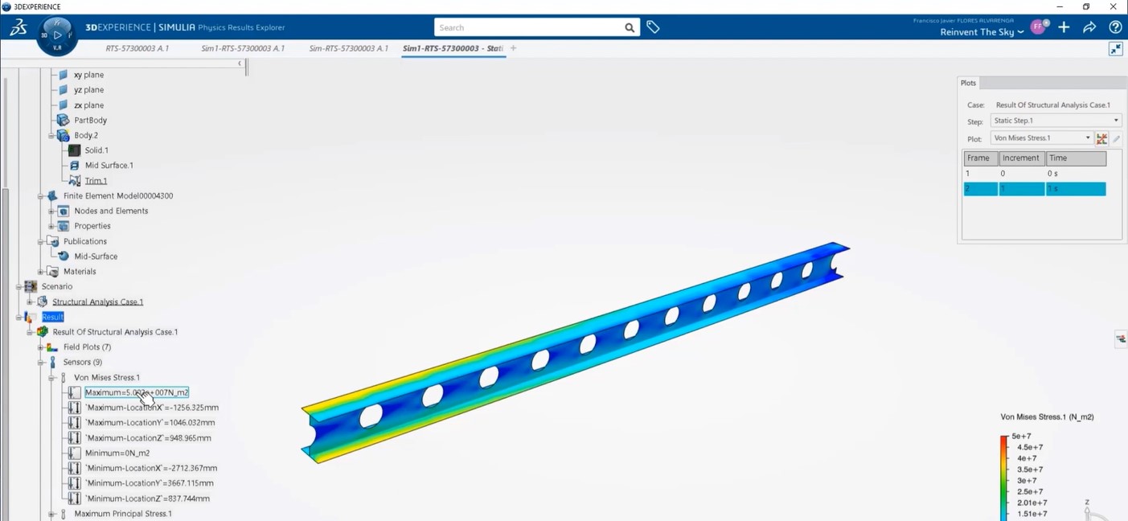Viewport: 1128px width, 521px height.
Task: Click the Share arrow icon
Action: pyautogui.click(x=1089, y=27)
